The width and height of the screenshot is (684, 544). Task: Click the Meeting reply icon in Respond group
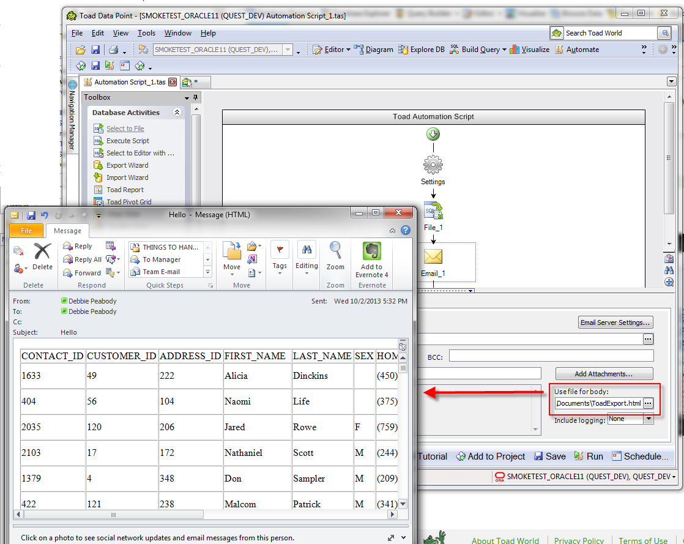pos(110,245)
